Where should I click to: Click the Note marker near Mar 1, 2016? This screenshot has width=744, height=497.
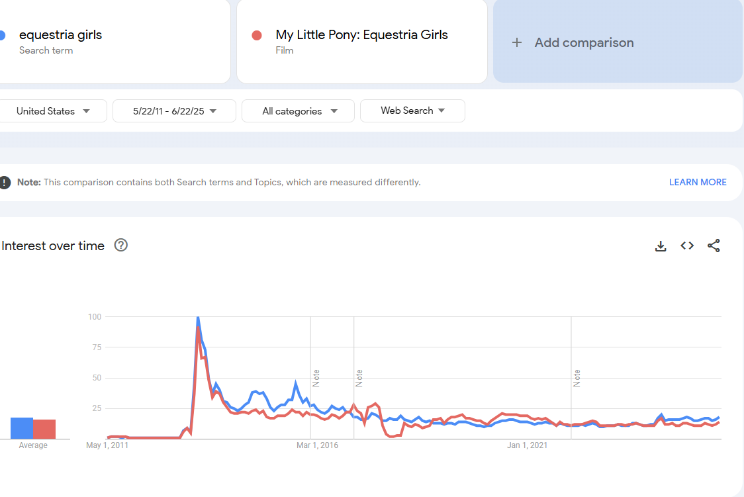click(x=316, y=378)
